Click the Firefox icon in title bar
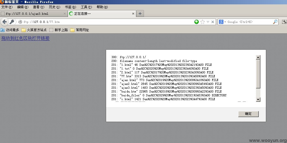 click(x=2, y=2)
